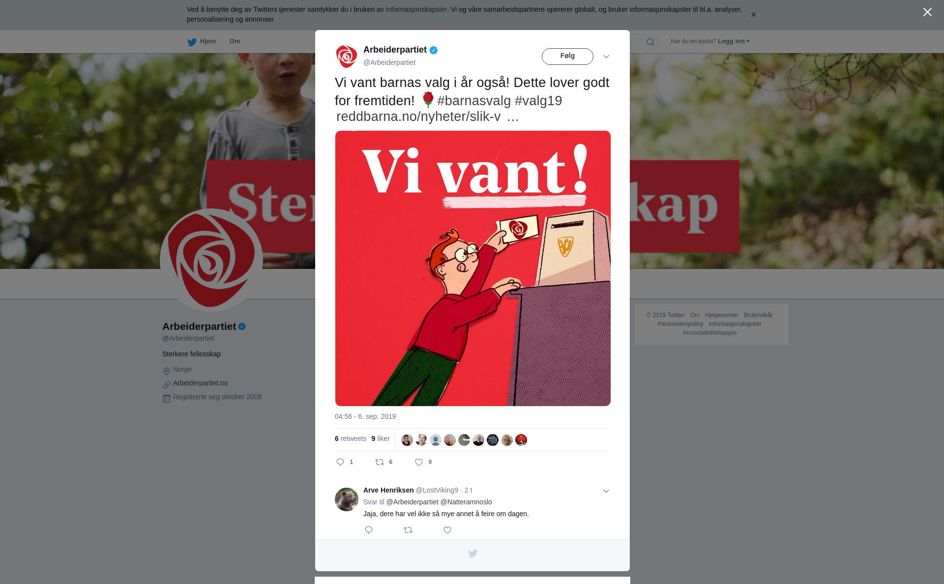Screen dimensions: 944x584
Task: Click the #barnasvalg hashtag
Action: click(x=474, y=101)
